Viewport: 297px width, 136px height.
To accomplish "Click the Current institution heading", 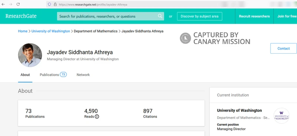I will tap(233, 95).
